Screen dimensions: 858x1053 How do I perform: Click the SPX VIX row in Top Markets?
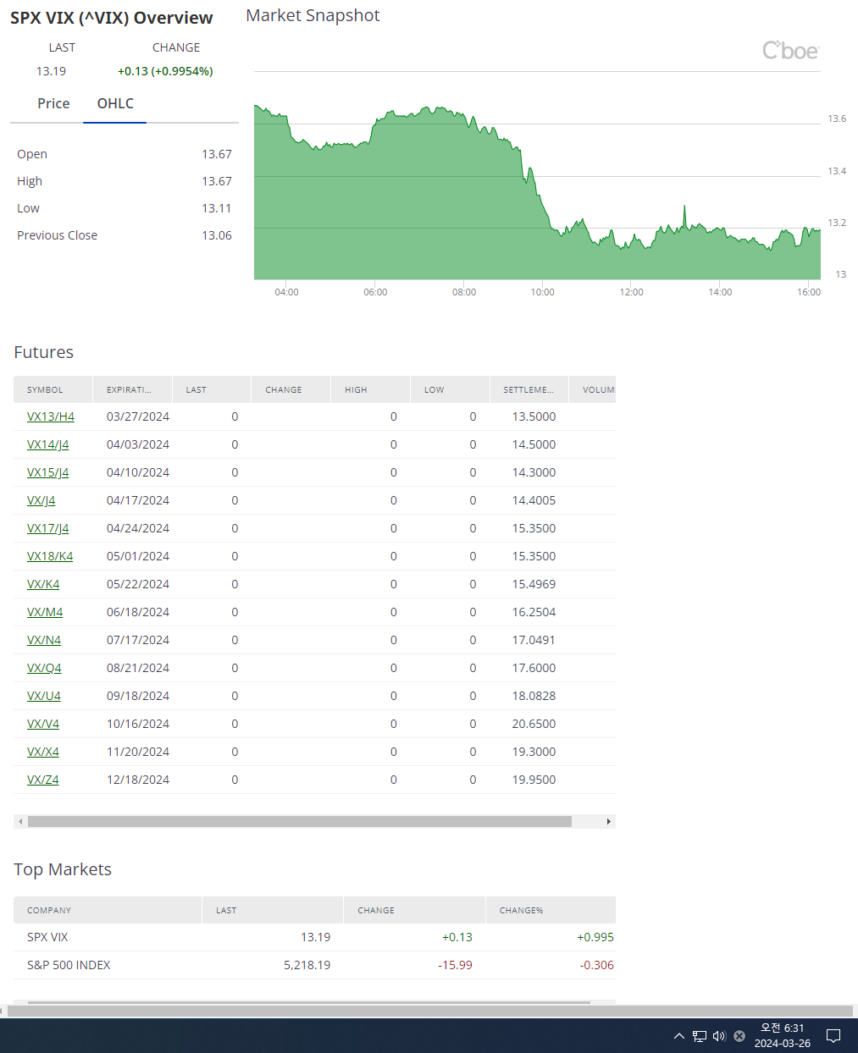pos(314,937)
